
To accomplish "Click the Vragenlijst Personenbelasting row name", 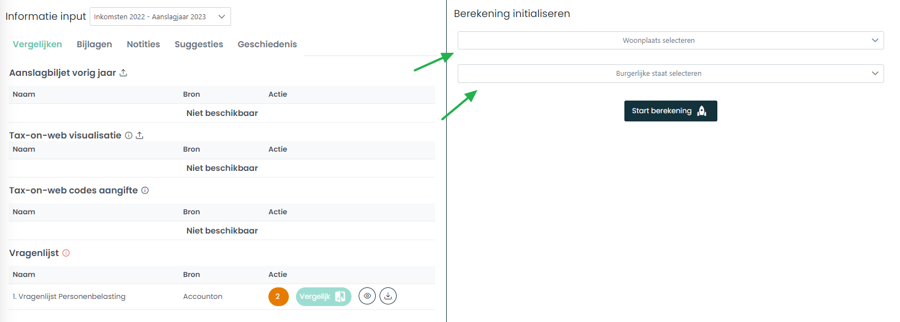I will point(69,296).
